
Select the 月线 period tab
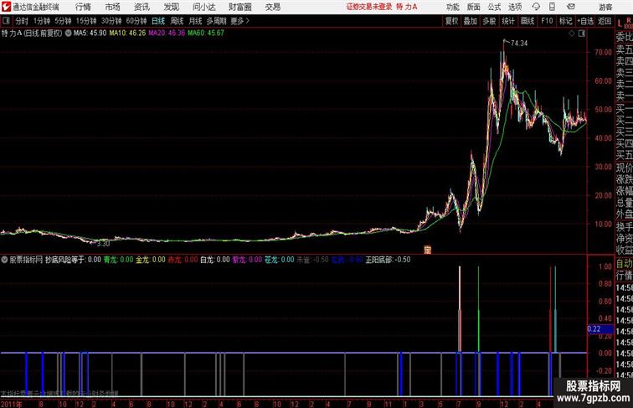(195, 21)
